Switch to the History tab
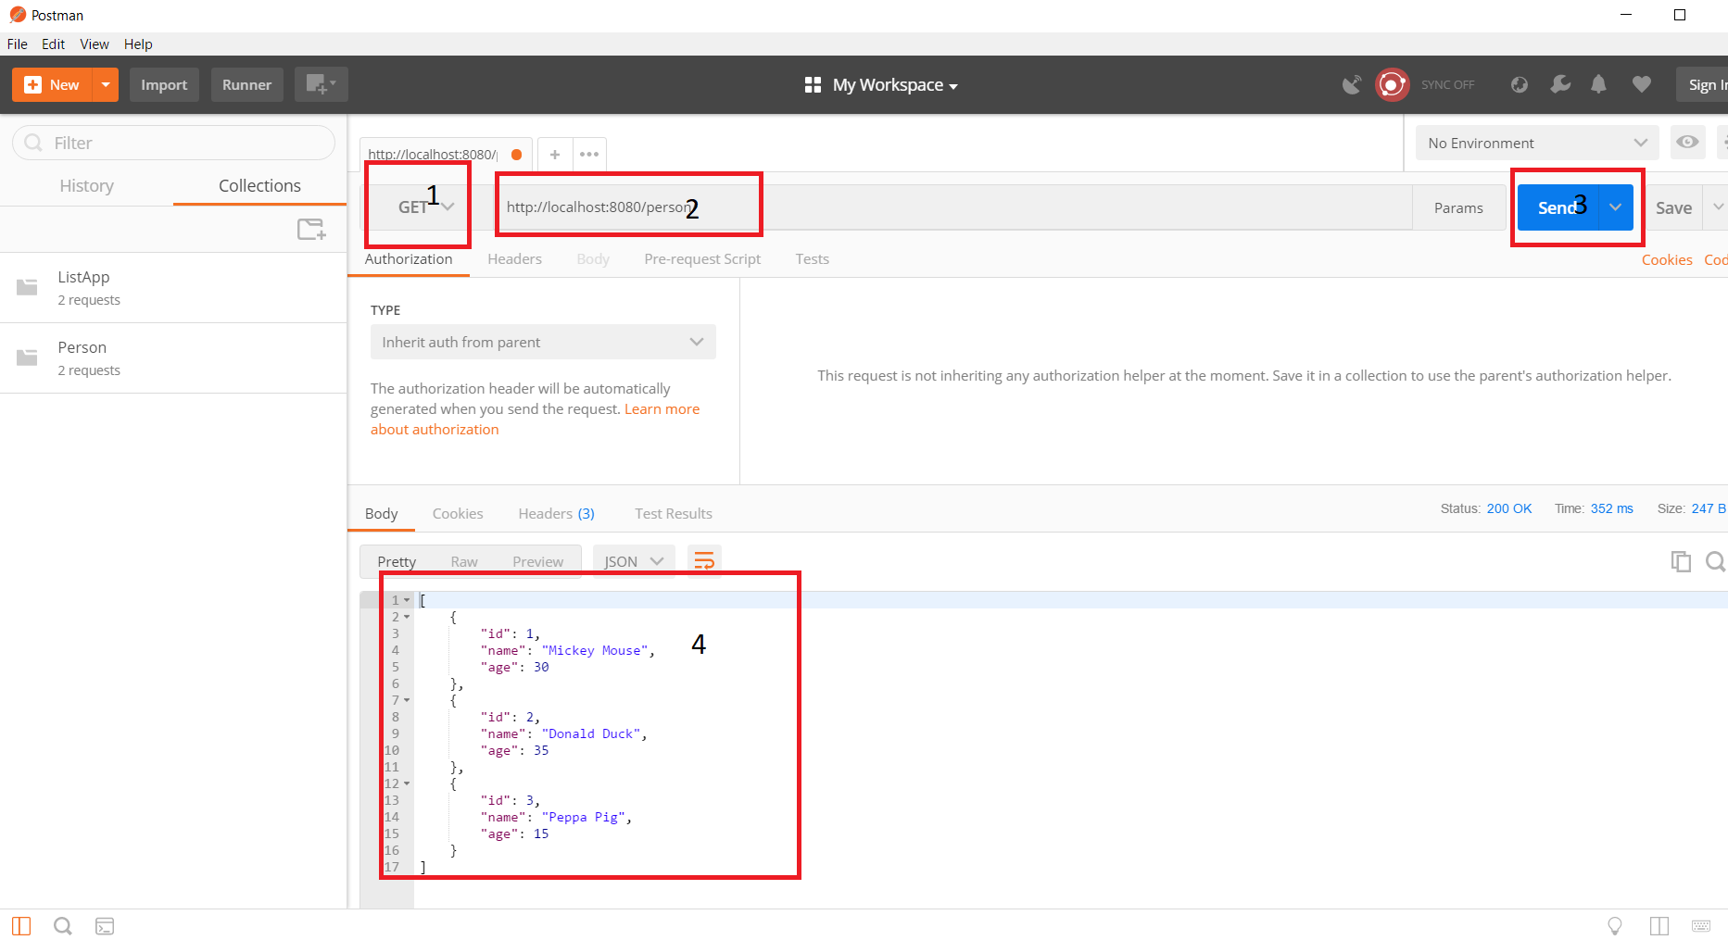1728x940 pixels. (x=86, y=186)
